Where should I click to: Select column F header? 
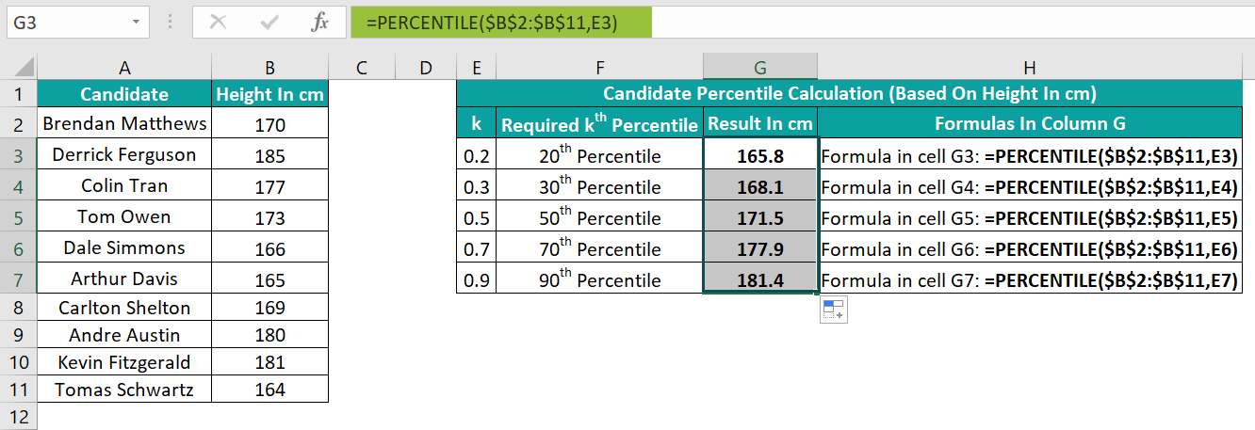[600, 68]
